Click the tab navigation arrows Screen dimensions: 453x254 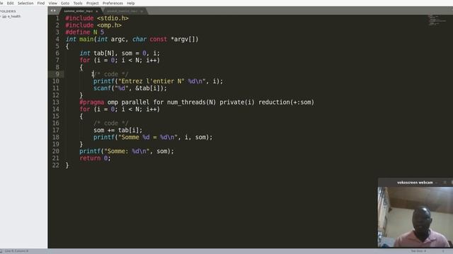pyautogui.click(x=53, y=11)
